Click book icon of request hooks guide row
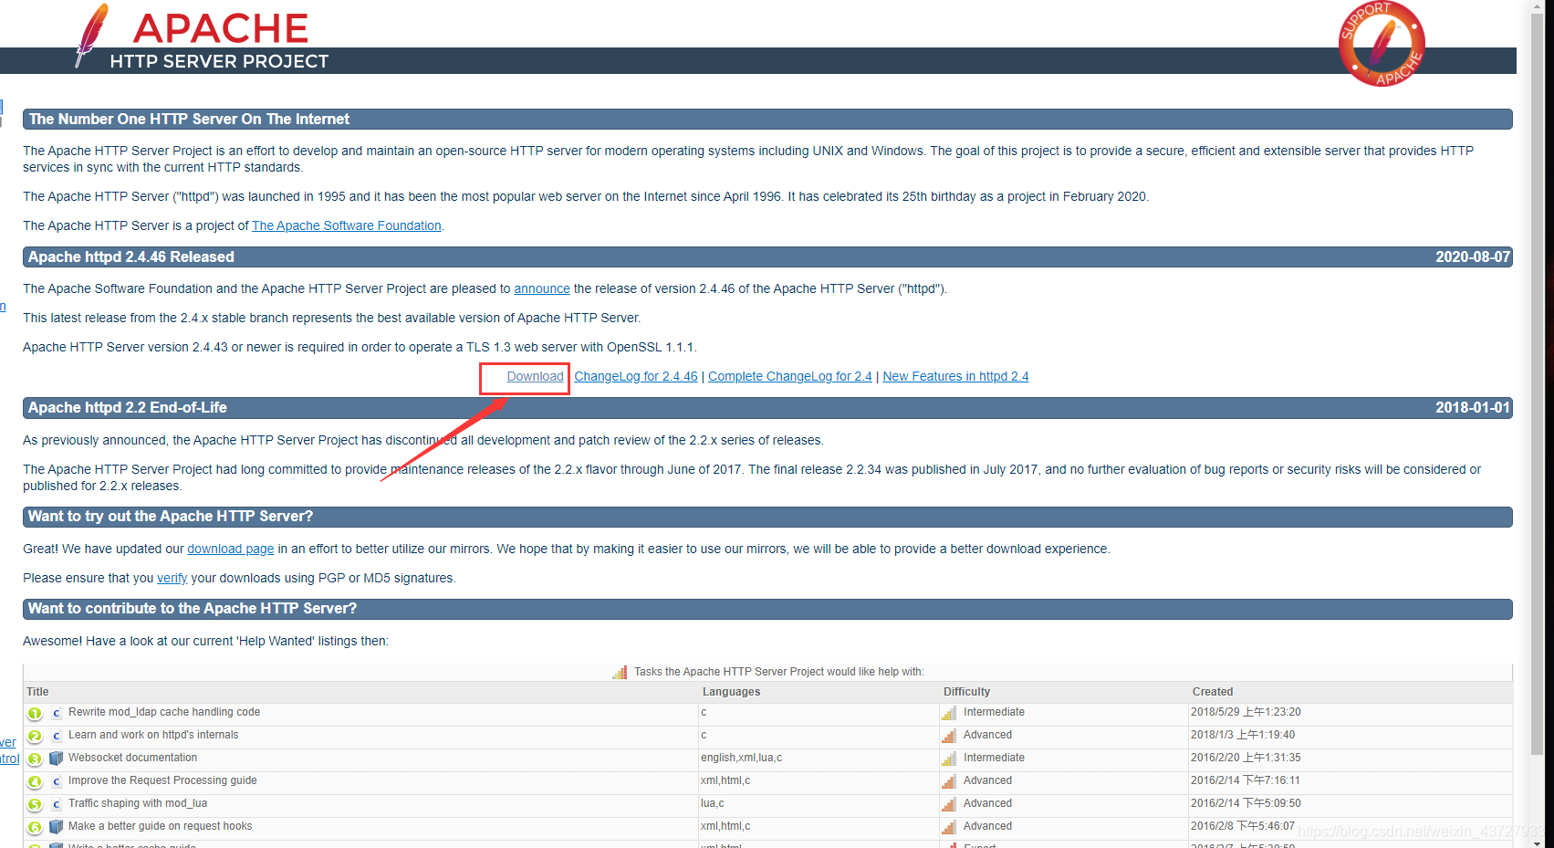This screenshot has width=1554, height=848. point(57,827)
